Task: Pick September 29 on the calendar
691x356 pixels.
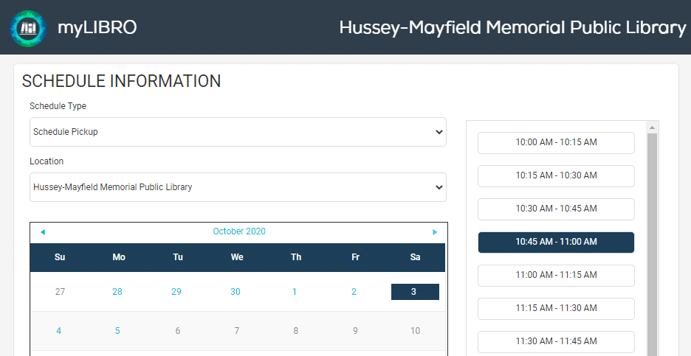Action: coord(176,292)
